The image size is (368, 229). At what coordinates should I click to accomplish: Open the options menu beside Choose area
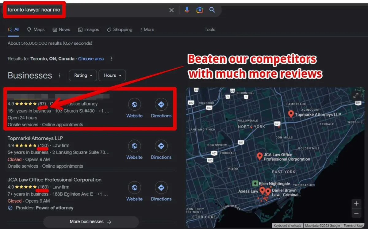(112, 59)
